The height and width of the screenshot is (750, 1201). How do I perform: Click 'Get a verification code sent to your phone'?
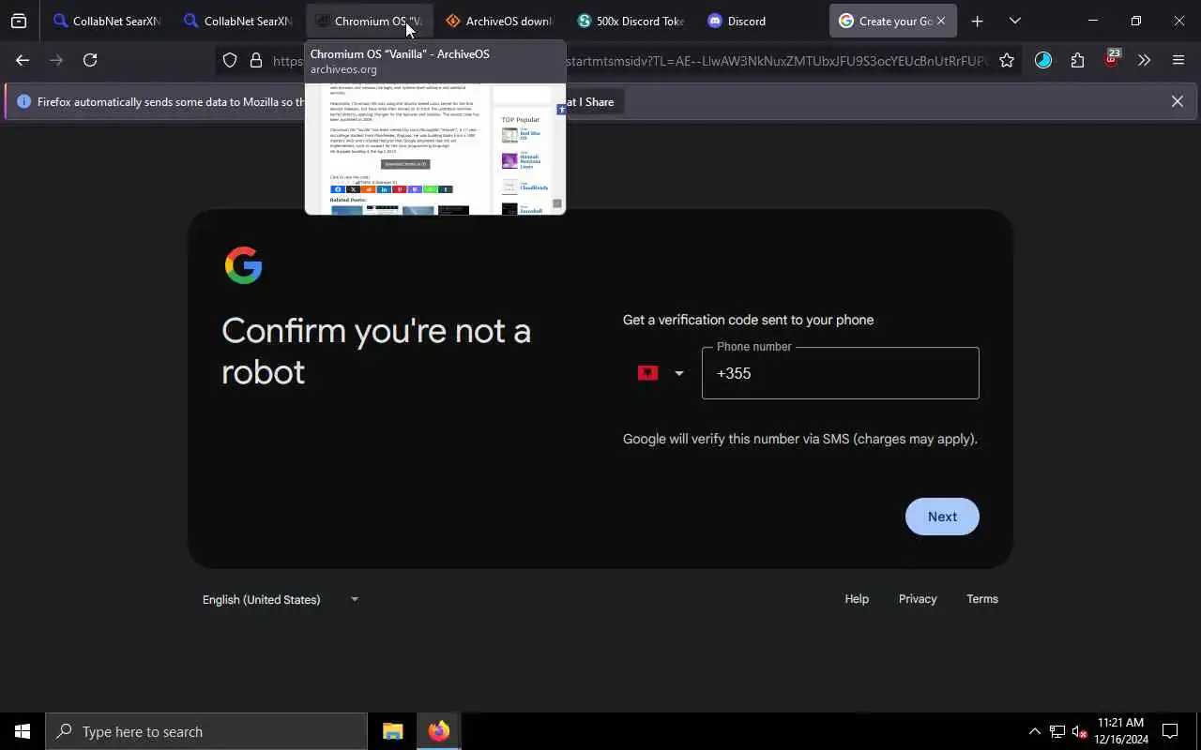click(x=748, y=320)
